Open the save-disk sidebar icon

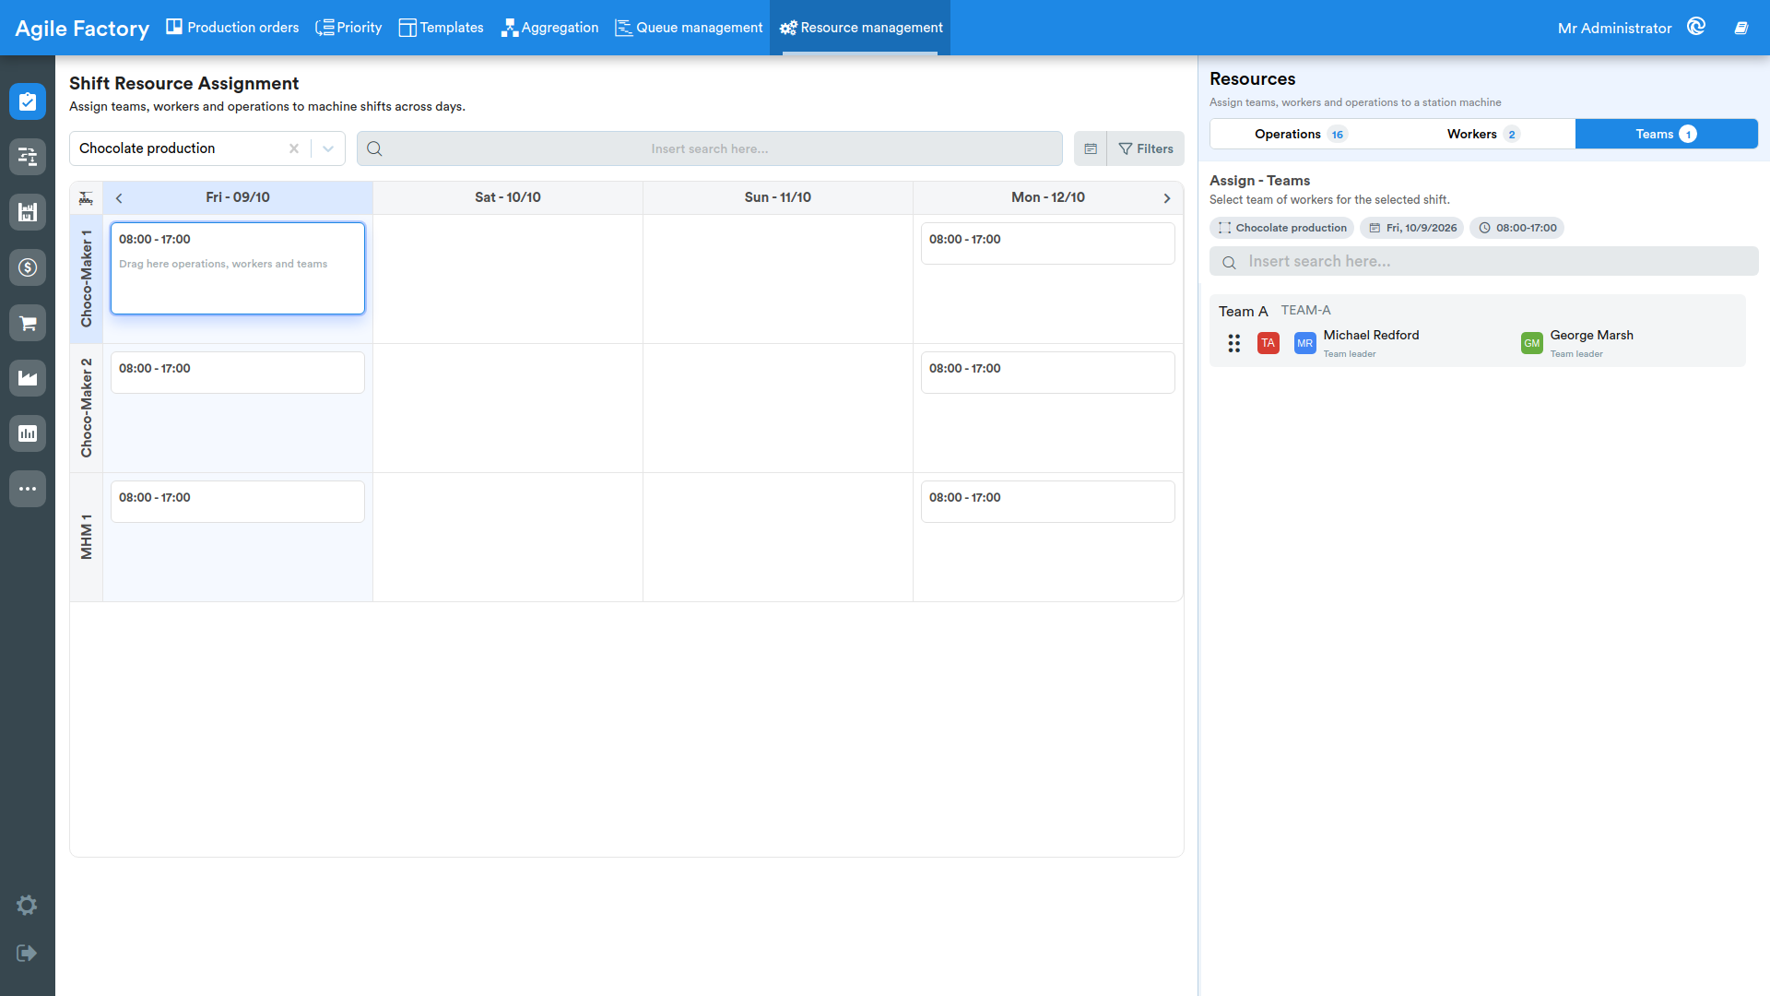click(28, 212)
